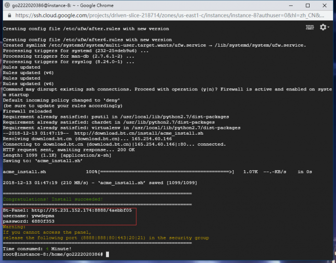
Task: Click the green 'Congratulations! Install succeeded!' message
Action: 53,199
